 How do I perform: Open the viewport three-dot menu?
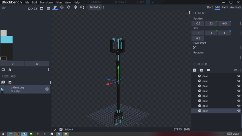point(189,12)
